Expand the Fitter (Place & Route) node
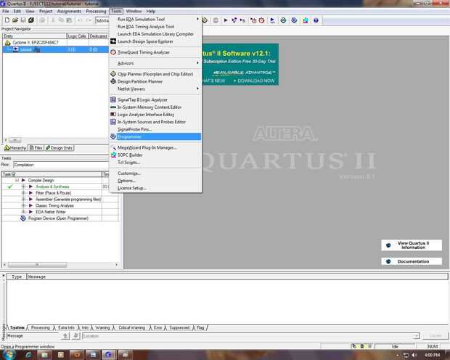This screenshot has height=360, width=450. click(24, 193)
